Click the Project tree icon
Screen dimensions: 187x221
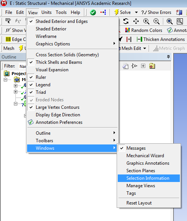pyautogui.click(x=7, y=74)
